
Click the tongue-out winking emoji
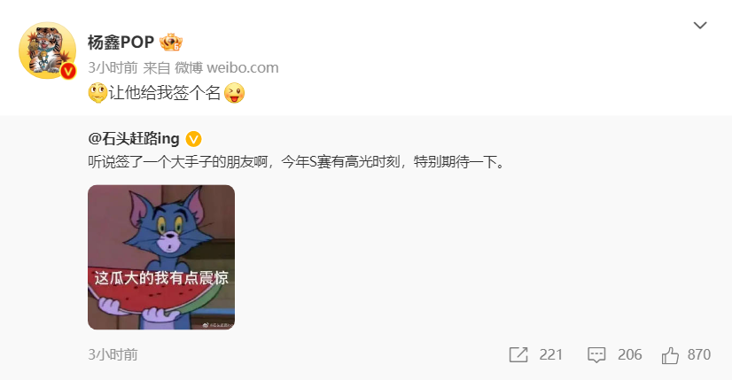pos(234,93)
